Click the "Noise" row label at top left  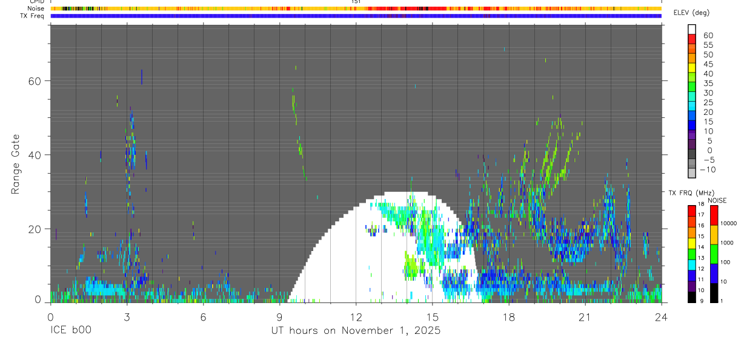36,8
